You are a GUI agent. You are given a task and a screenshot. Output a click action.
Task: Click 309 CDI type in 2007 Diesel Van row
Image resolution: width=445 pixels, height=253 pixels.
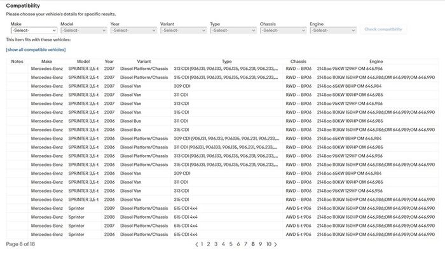[x=182, y=86]
